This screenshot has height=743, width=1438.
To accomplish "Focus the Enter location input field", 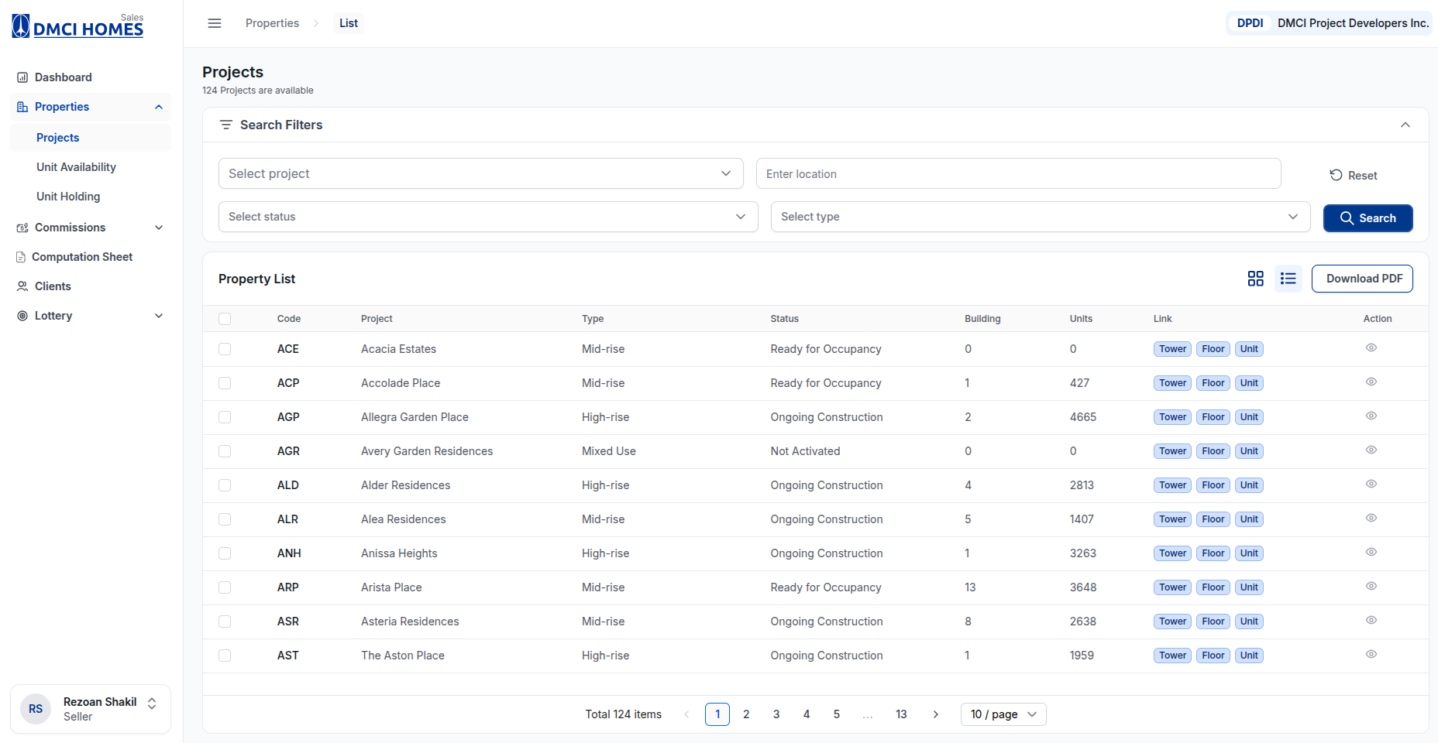I will click(x=1018, y=173).
